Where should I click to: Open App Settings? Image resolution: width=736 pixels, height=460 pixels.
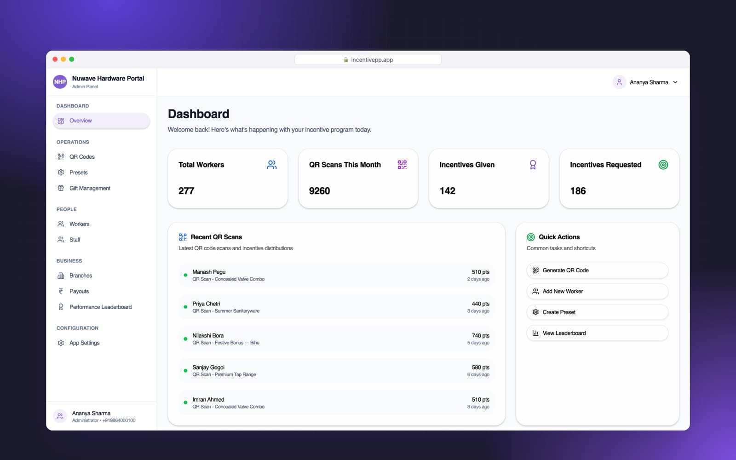pos(101,343)
